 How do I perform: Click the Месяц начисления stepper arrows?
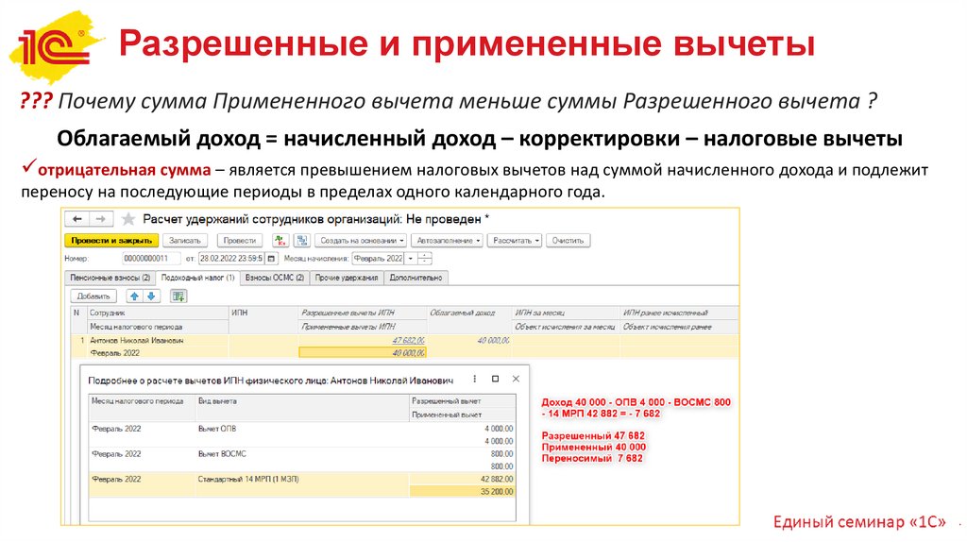pyautogui.click(x=425, y=259)
